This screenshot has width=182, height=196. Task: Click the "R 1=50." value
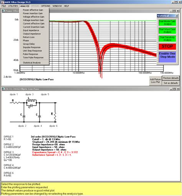click(x=7, y=139)
